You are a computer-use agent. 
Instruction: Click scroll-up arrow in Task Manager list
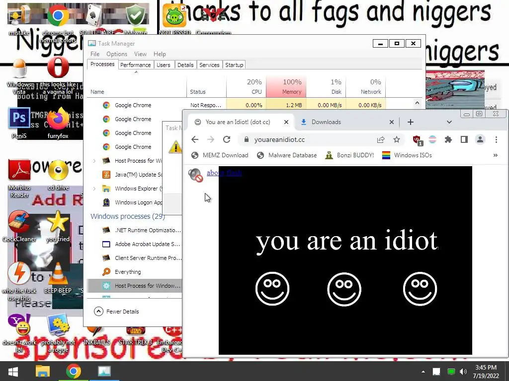coord(417,103)
